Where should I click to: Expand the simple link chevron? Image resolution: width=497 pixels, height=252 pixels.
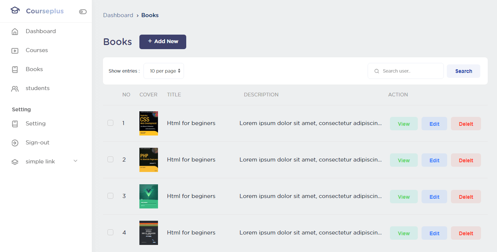tap(75, 161)
